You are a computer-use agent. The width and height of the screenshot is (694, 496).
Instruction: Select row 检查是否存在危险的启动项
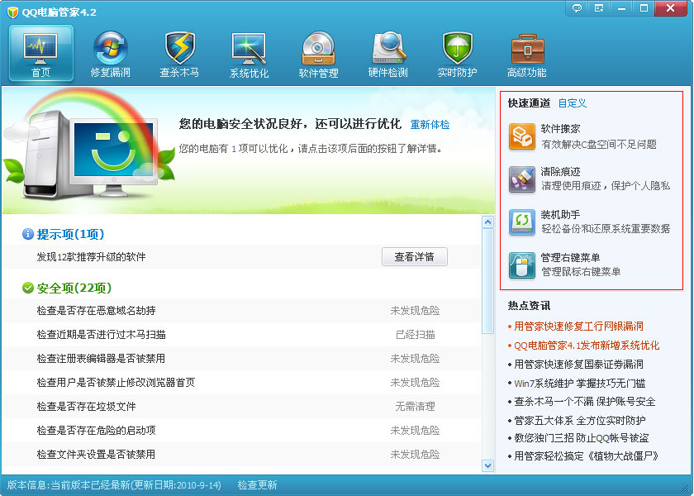(243, 430)
